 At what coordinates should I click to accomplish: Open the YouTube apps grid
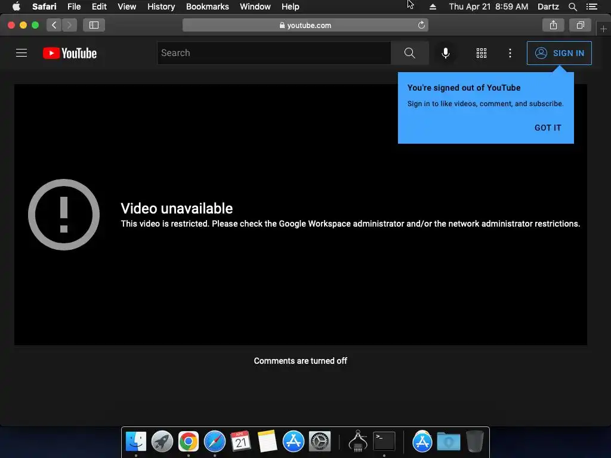(482, 53)
